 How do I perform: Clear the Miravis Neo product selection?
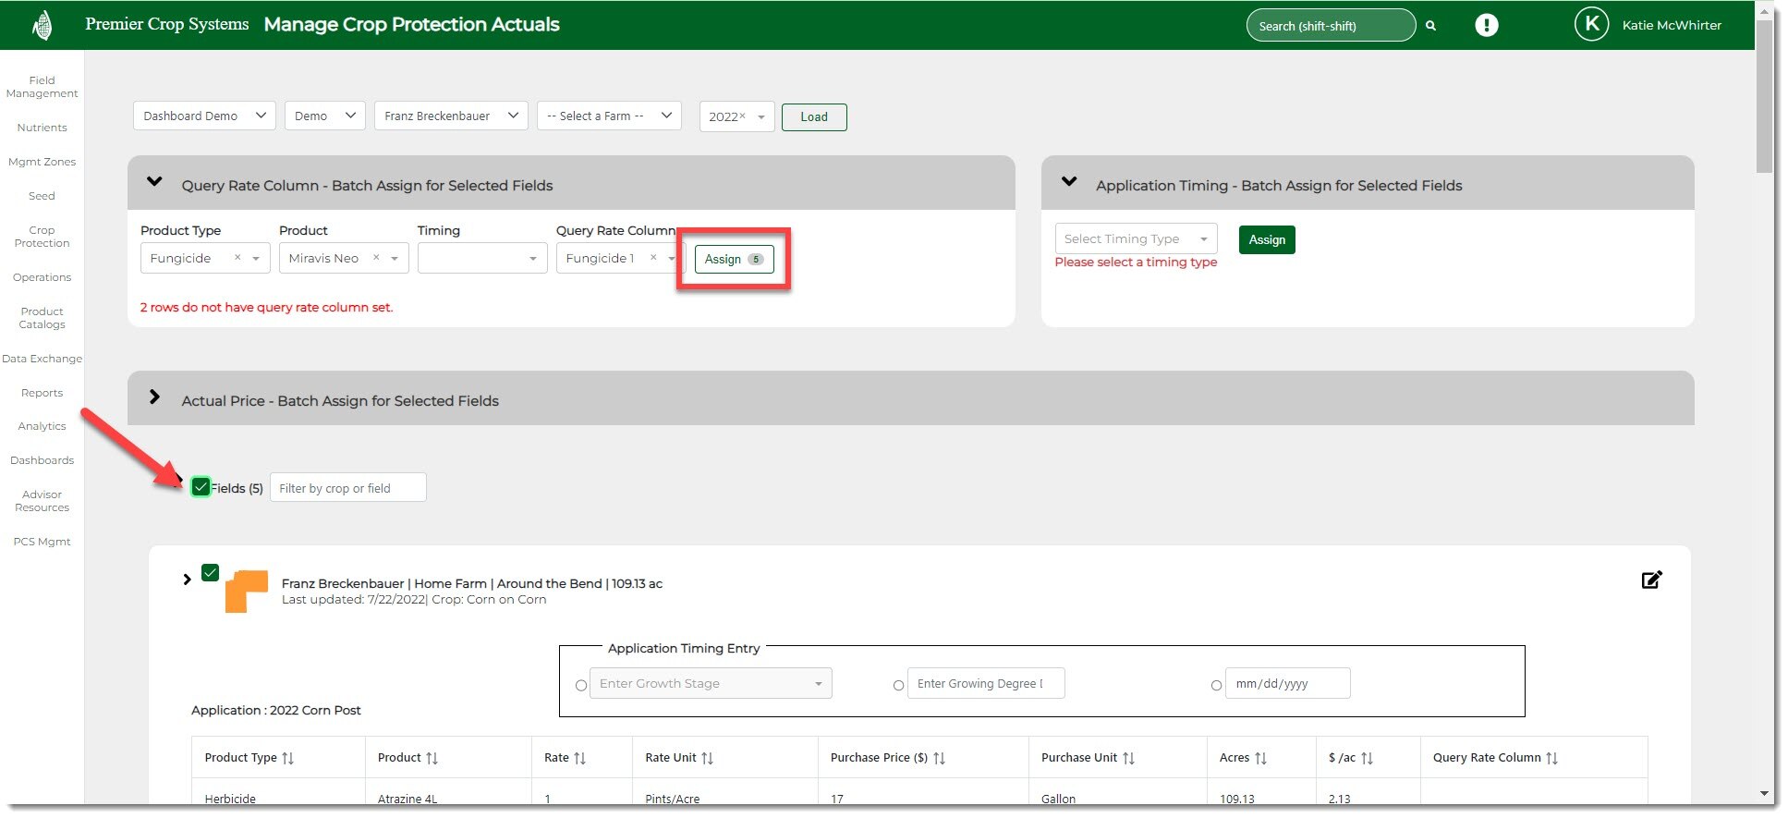click(x=376, y=258)
